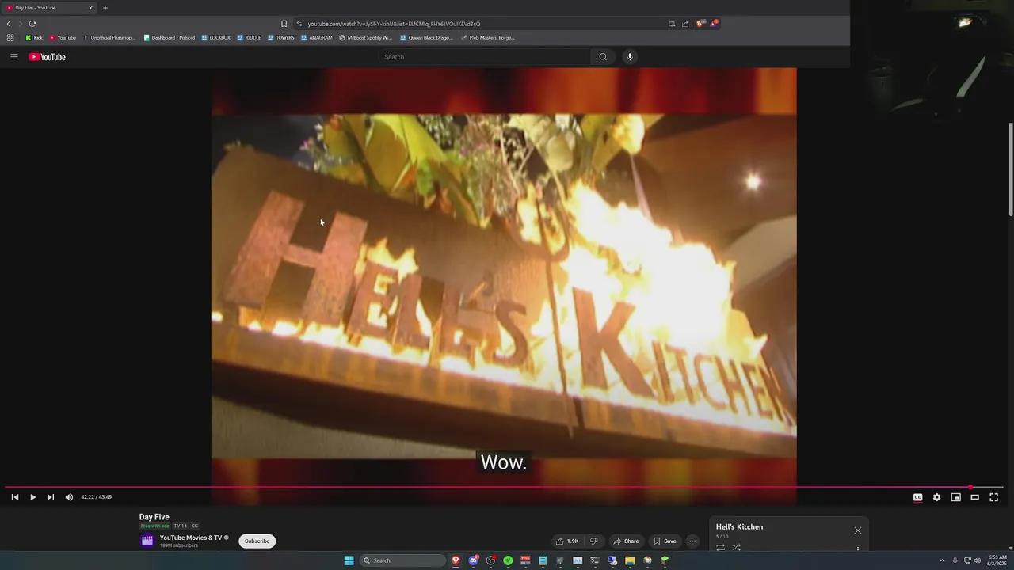Seek on the red video progress bar

tap(504, 487)
